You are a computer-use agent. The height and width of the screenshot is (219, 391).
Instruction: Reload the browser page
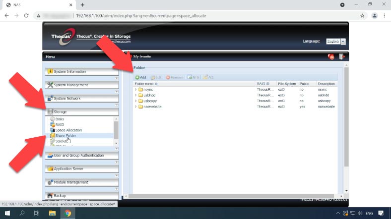(x=26, y=16)
